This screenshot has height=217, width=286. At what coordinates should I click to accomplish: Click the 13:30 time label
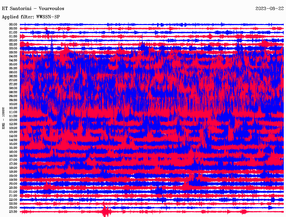click(13, 132)
